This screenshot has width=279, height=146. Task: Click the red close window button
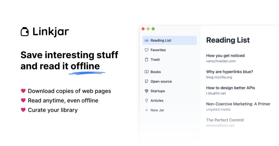coord(143,29)
